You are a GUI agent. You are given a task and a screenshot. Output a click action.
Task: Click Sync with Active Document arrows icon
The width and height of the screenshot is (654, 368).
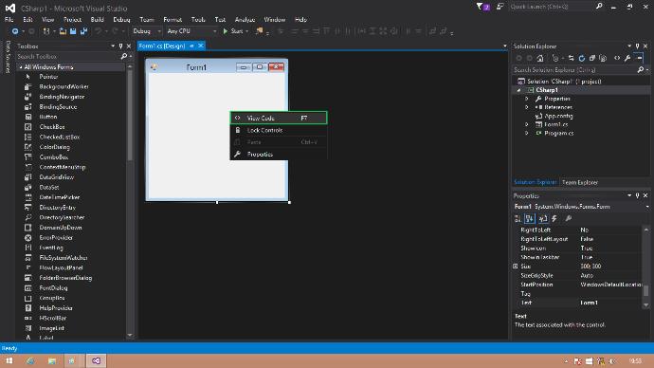[x=571, y=59]
